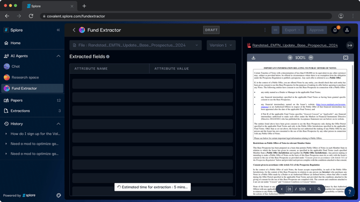Open browser menu three dots

(x=353, y=16)
